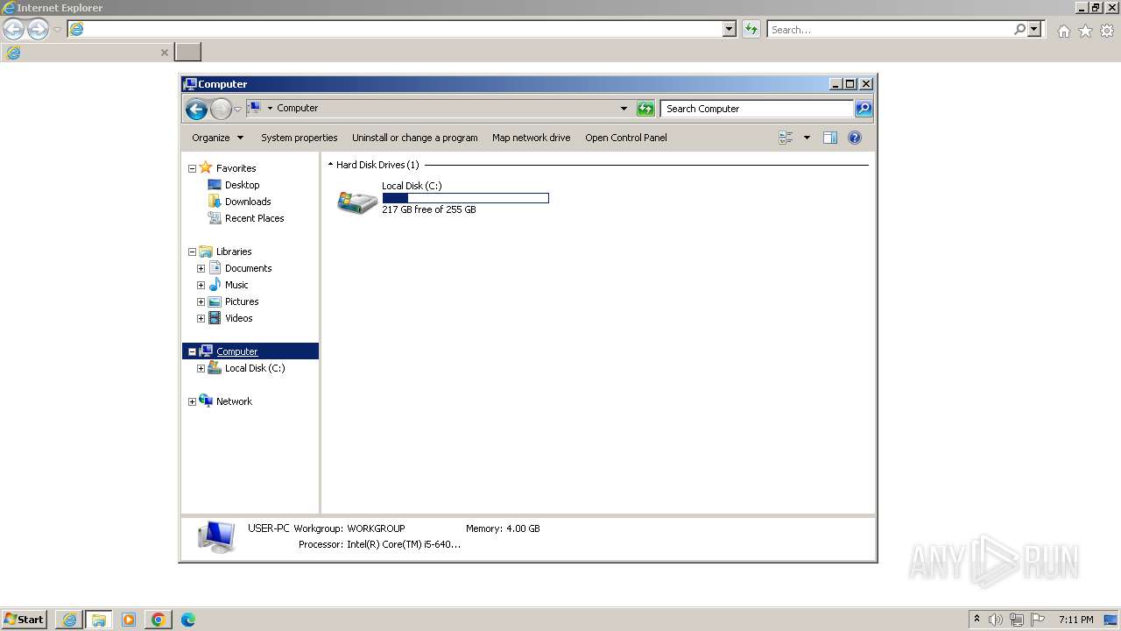Select Recent Places under Favorites
The width and height of the screenshot is (1121, 631).
(254, 218)
